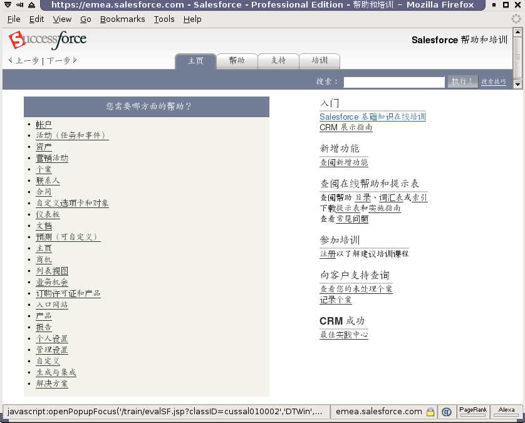The image size is (525, 423).
Task: Open the Help menu in menu bar
Action: (192, 19)
